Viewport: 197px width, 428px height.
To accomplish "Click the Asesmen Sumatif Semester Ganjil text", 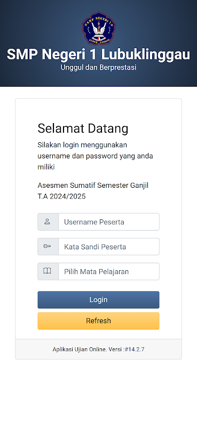I will pyautogui.click(x=93, y=185).
